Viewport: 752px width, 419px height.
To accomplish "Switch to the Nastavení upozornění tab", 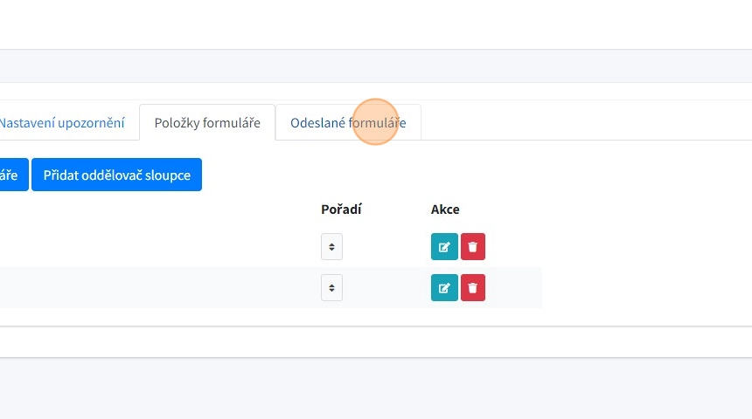I will pyautogui.click(x=61, y=123).
